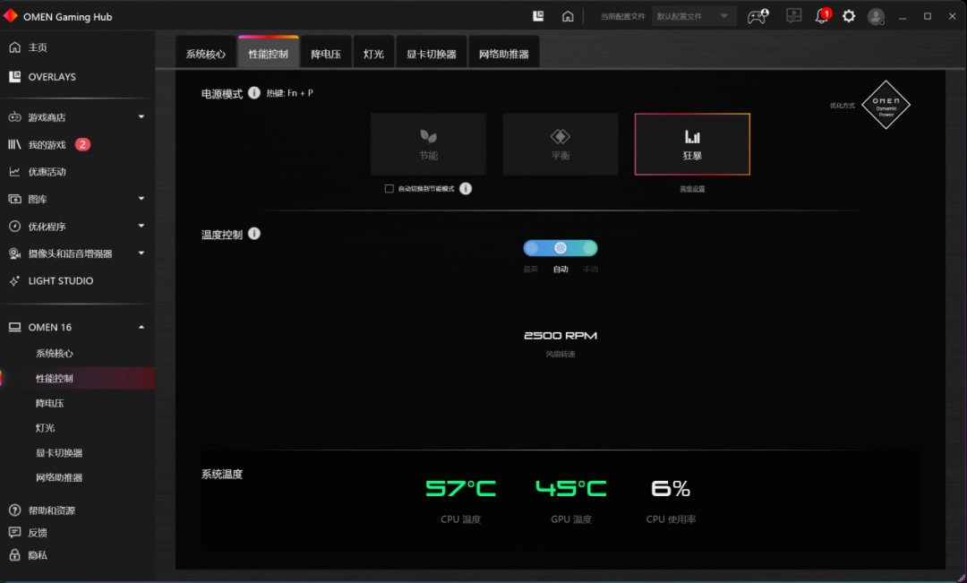
Task: Click the 当前配置文件 label
Action: tap(623, 16)
